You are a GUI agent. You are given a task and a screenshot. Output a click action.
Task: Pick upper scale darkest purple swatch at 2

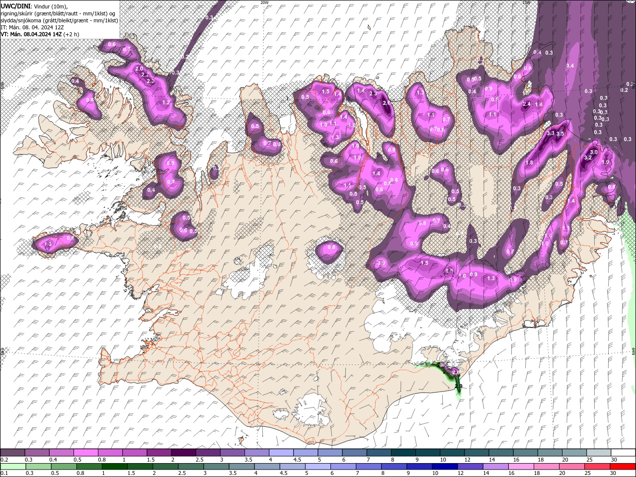click(x=183, y=453)
